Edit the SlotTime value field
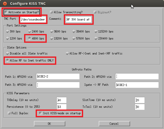The image size is (164, 129). click(x=140, y=100)
